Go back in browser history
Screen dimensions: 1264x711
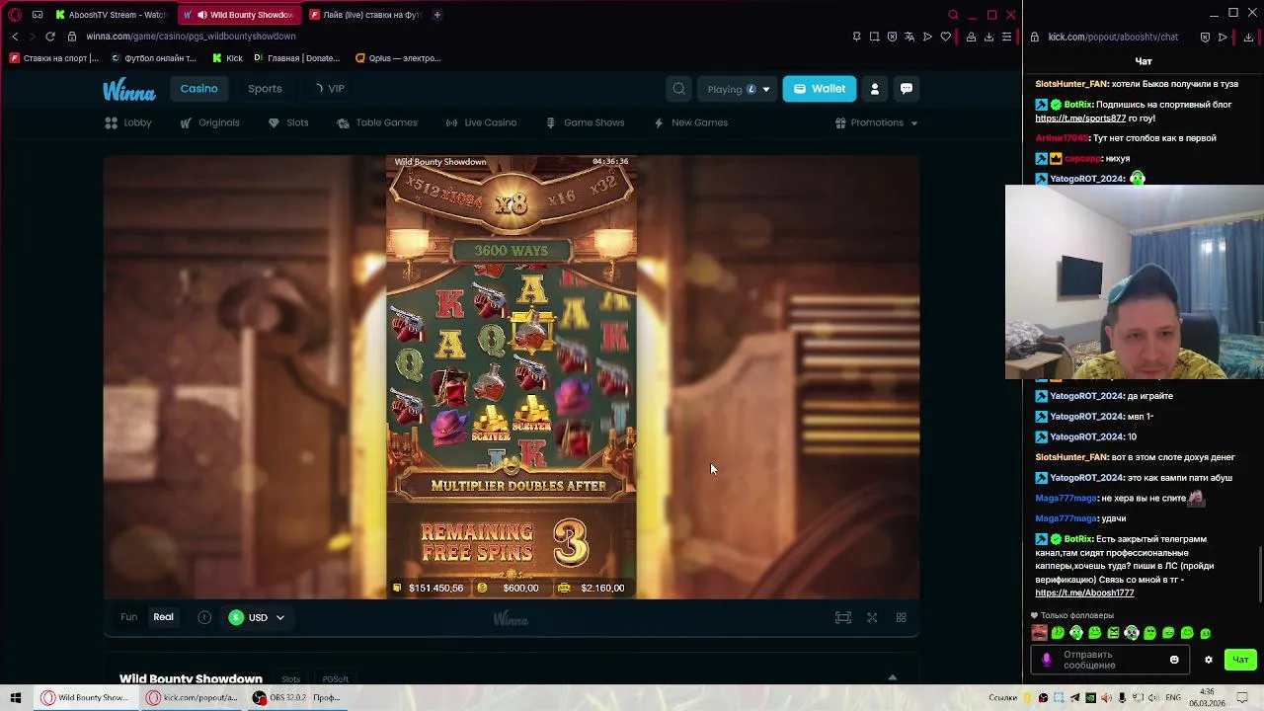point(15,37)
